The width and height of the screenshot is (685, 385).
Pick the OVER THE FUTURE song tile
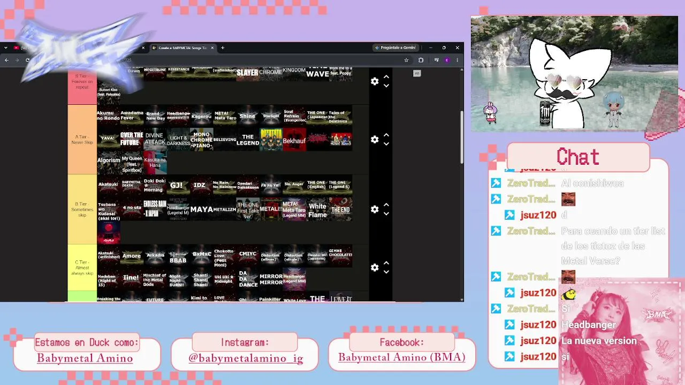132,140
